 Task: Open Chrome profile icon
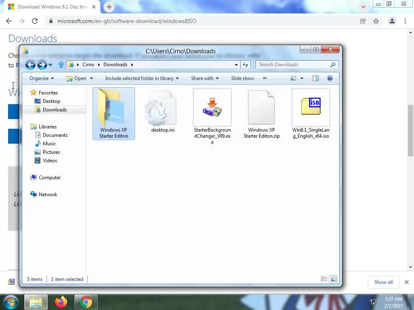pyautogui.click(x=392, y=21)
